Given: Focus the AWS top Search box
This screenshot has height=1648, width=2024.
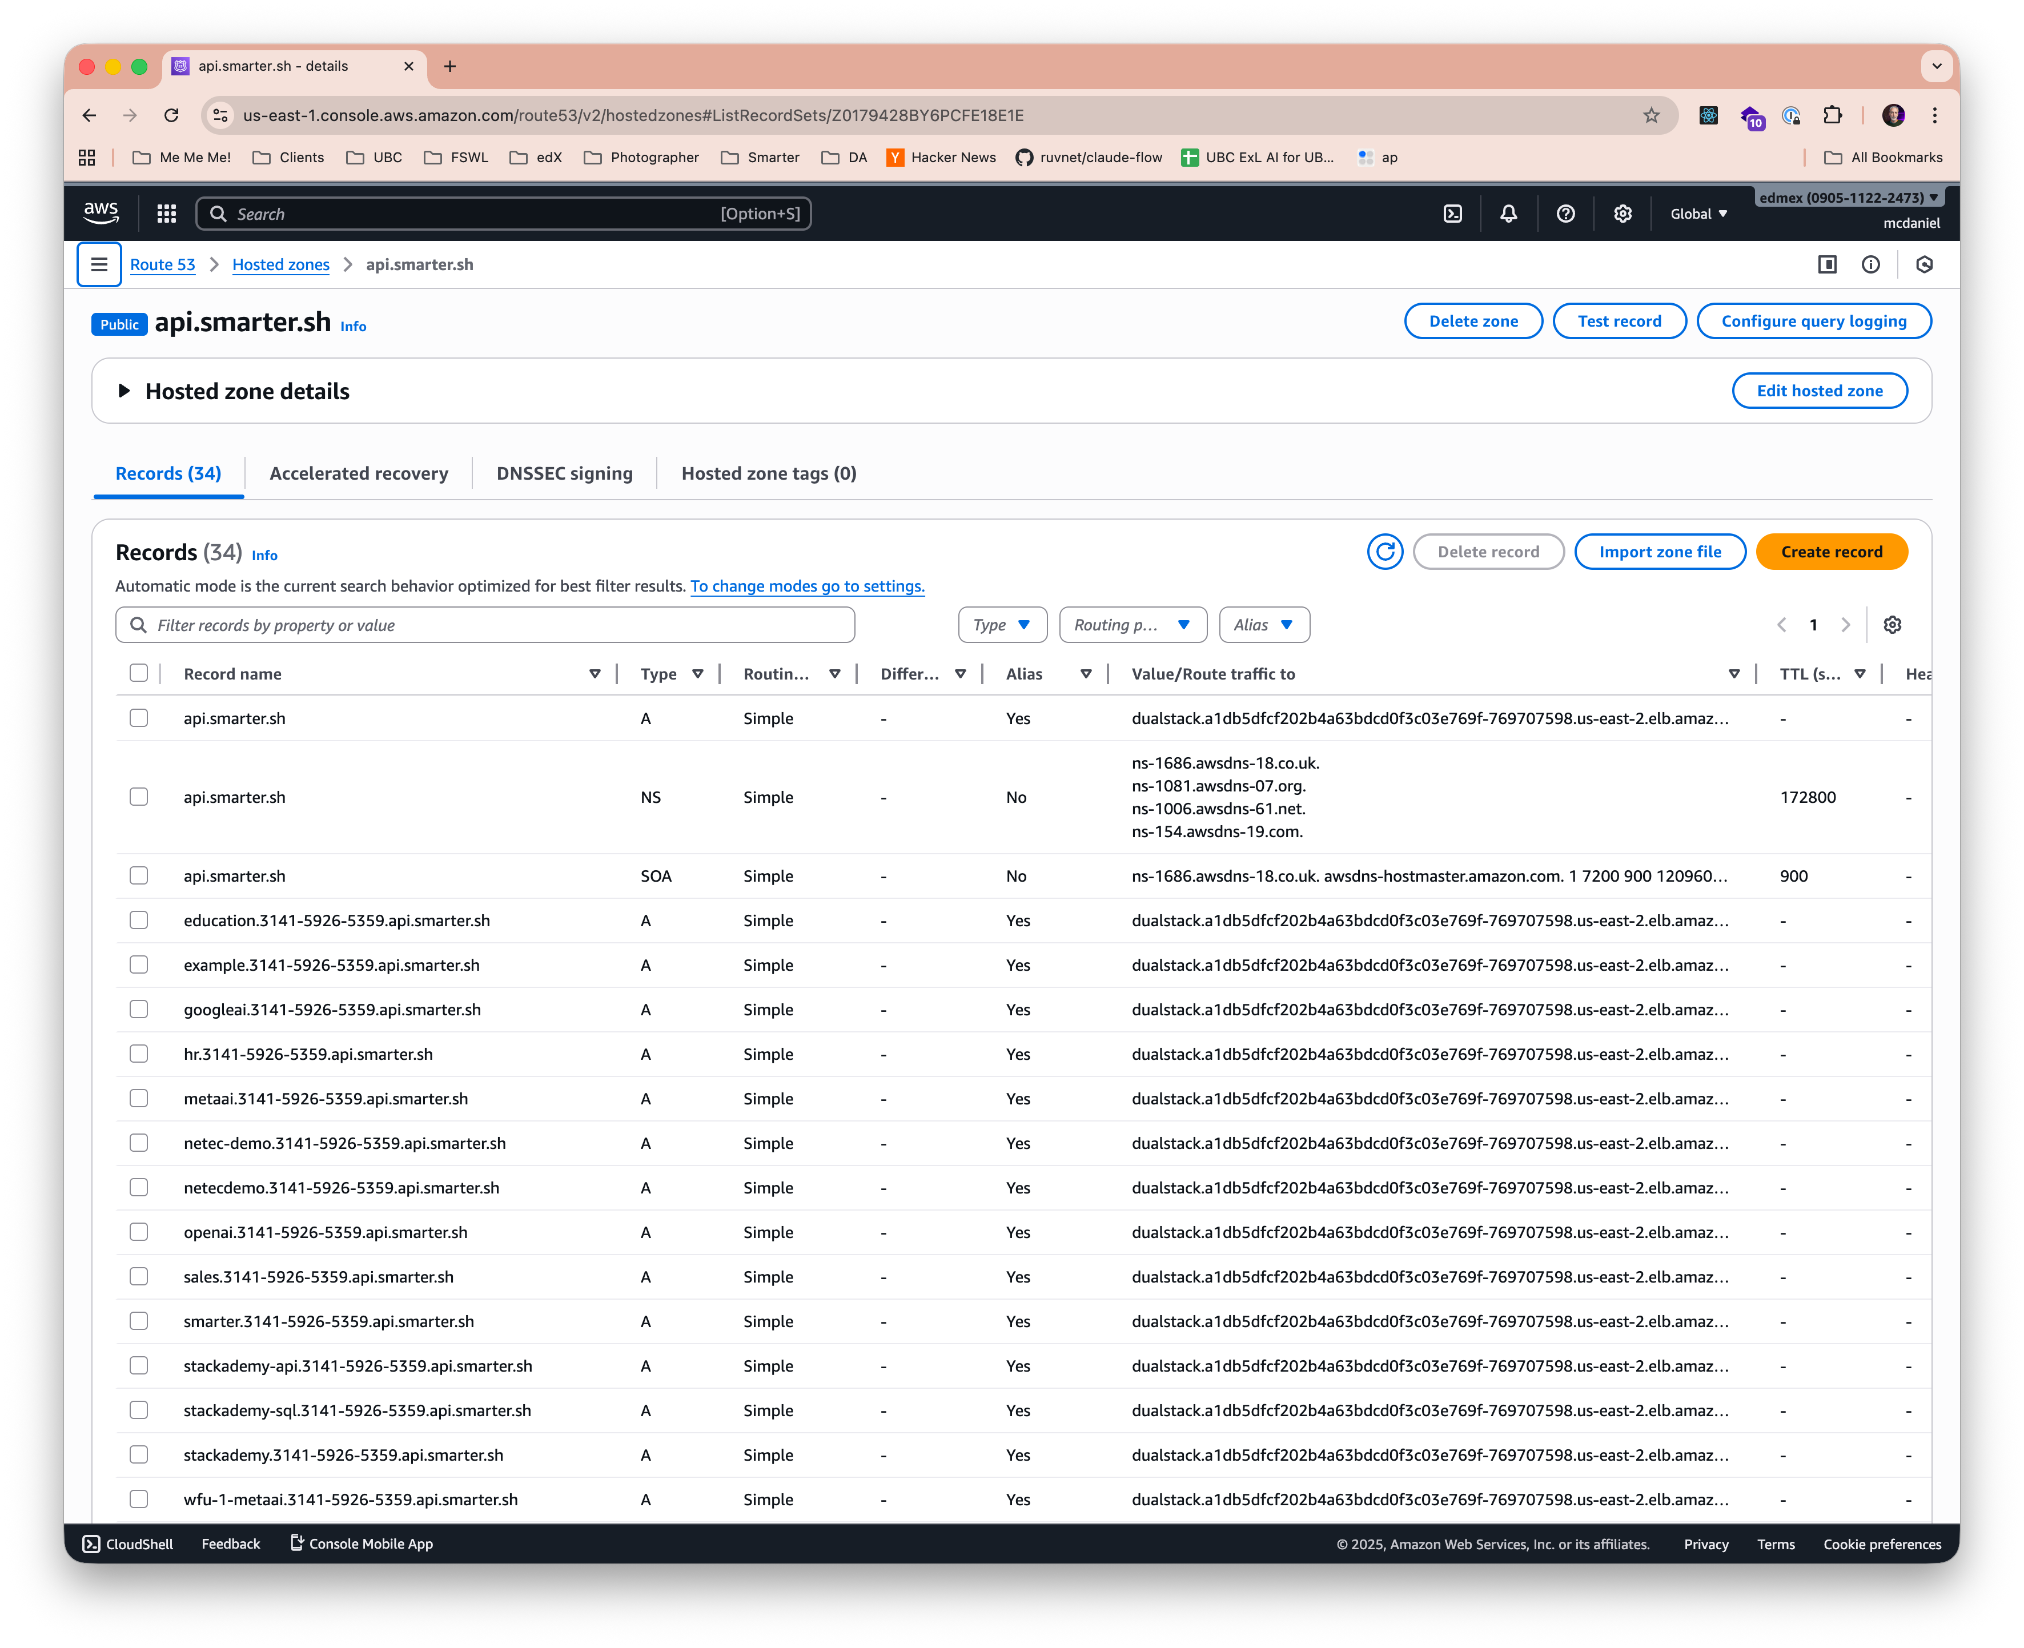Looking at the screenshot, I should (x=503, y=214).
